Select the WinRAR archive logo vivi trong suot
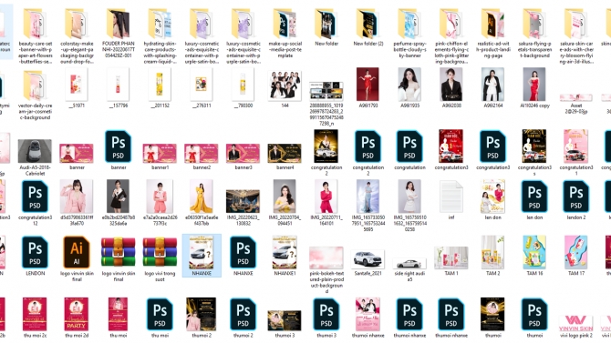Screen dimensions: 611x343 tap(160, 252)
